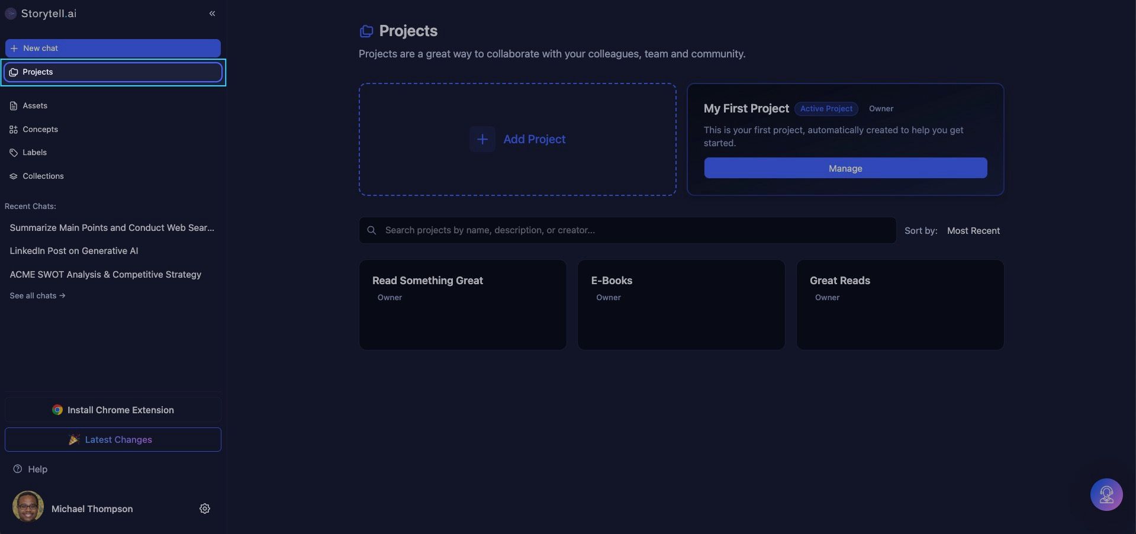Open Assets in the sidebar
The image size is (1136, 534).
pos(35,105)
